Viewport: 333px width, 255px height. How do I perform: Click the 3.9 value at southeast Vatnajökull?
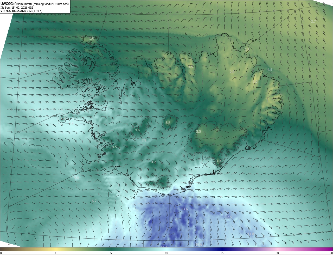tap(218, 161)
